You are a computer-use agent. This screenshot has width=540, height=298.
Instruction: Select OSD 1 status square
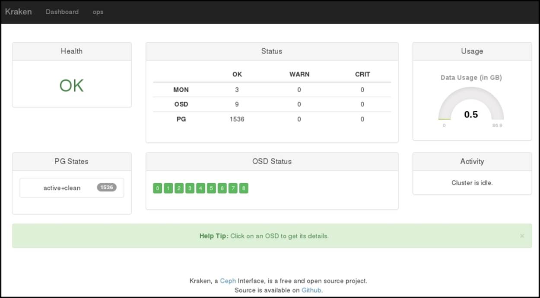(168, 188)
